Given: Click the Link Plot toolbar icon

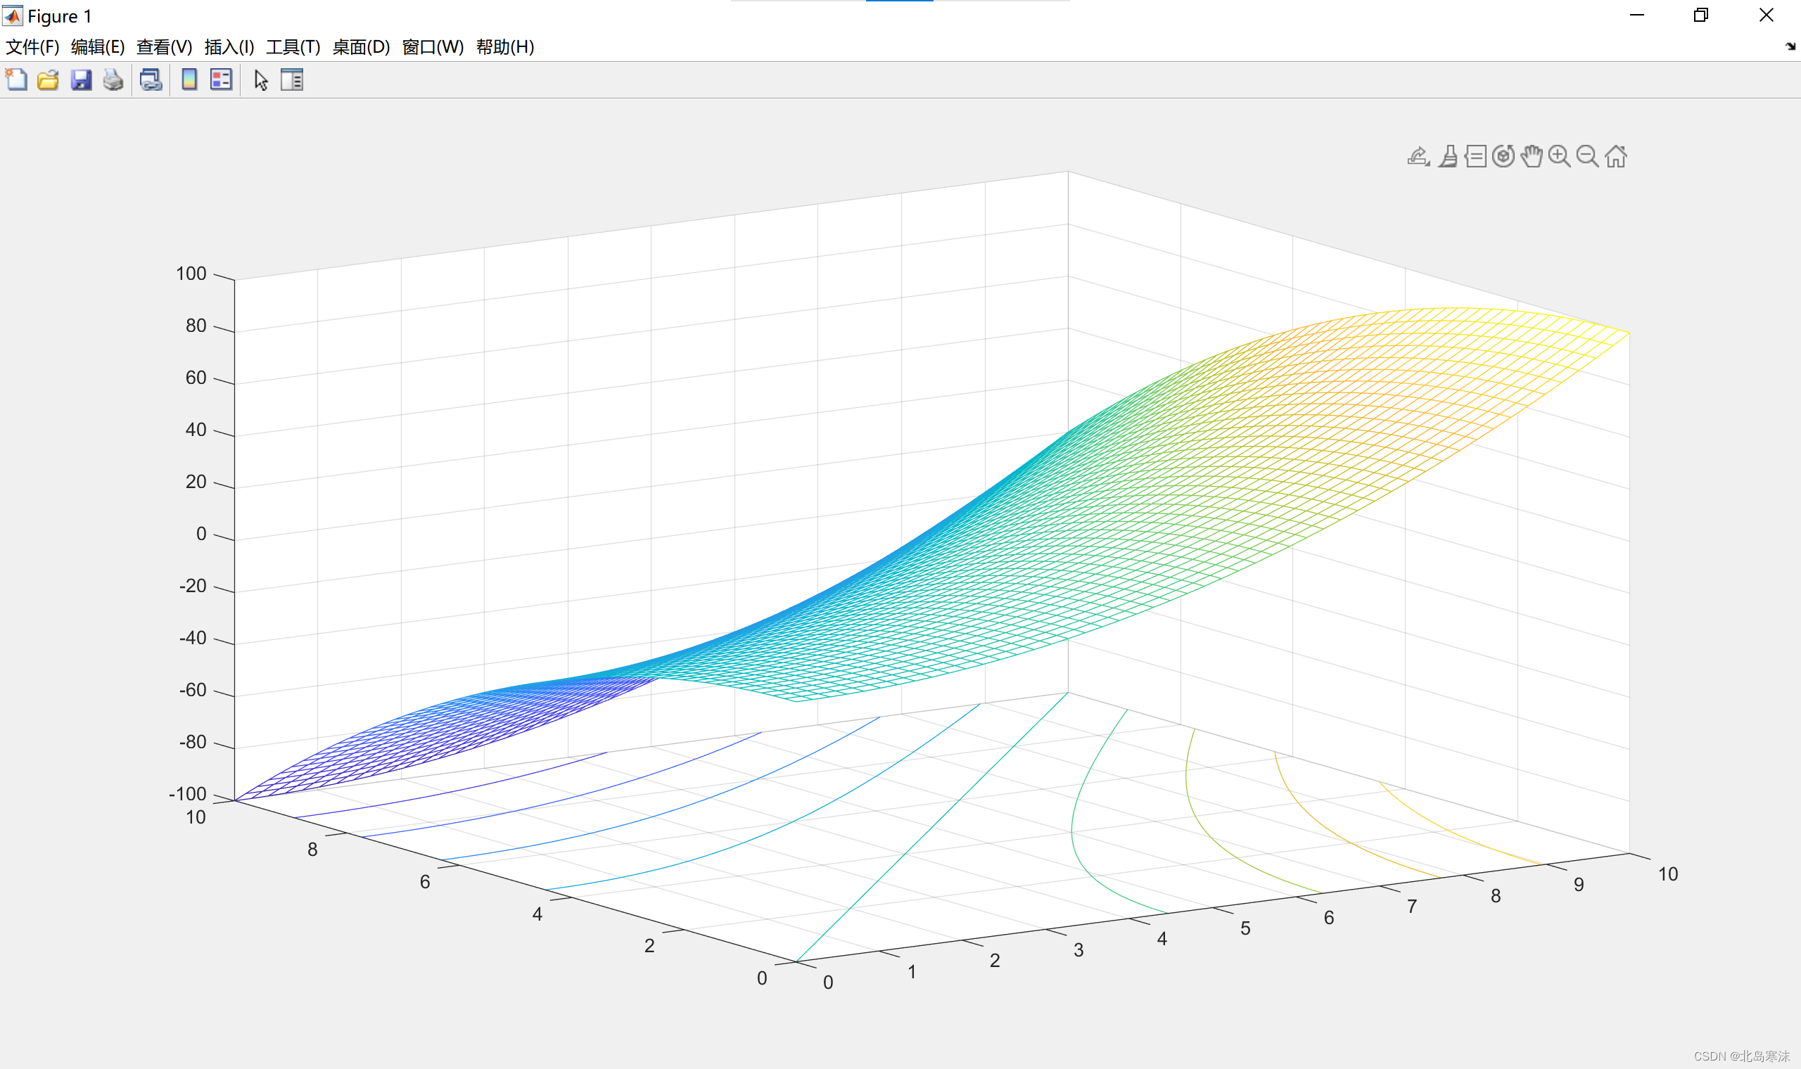Looking at the screenshot, I should [x=151, y=79].
